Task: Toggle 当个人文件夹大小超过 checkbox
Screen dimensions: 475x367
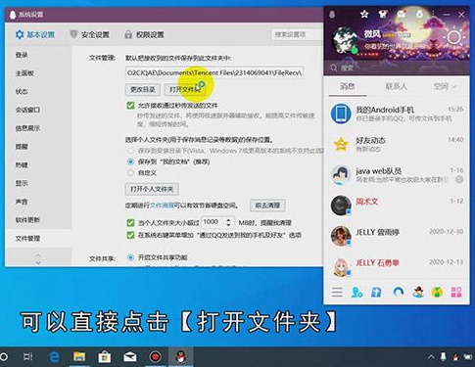Action: coord(130,223)
